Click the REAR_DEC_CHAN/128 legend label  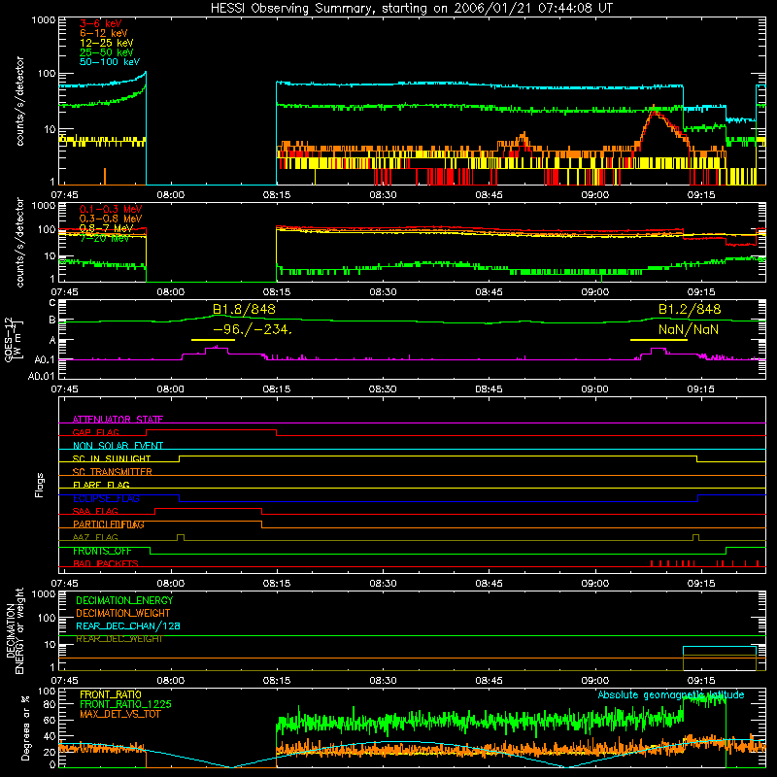coord(128,625)
